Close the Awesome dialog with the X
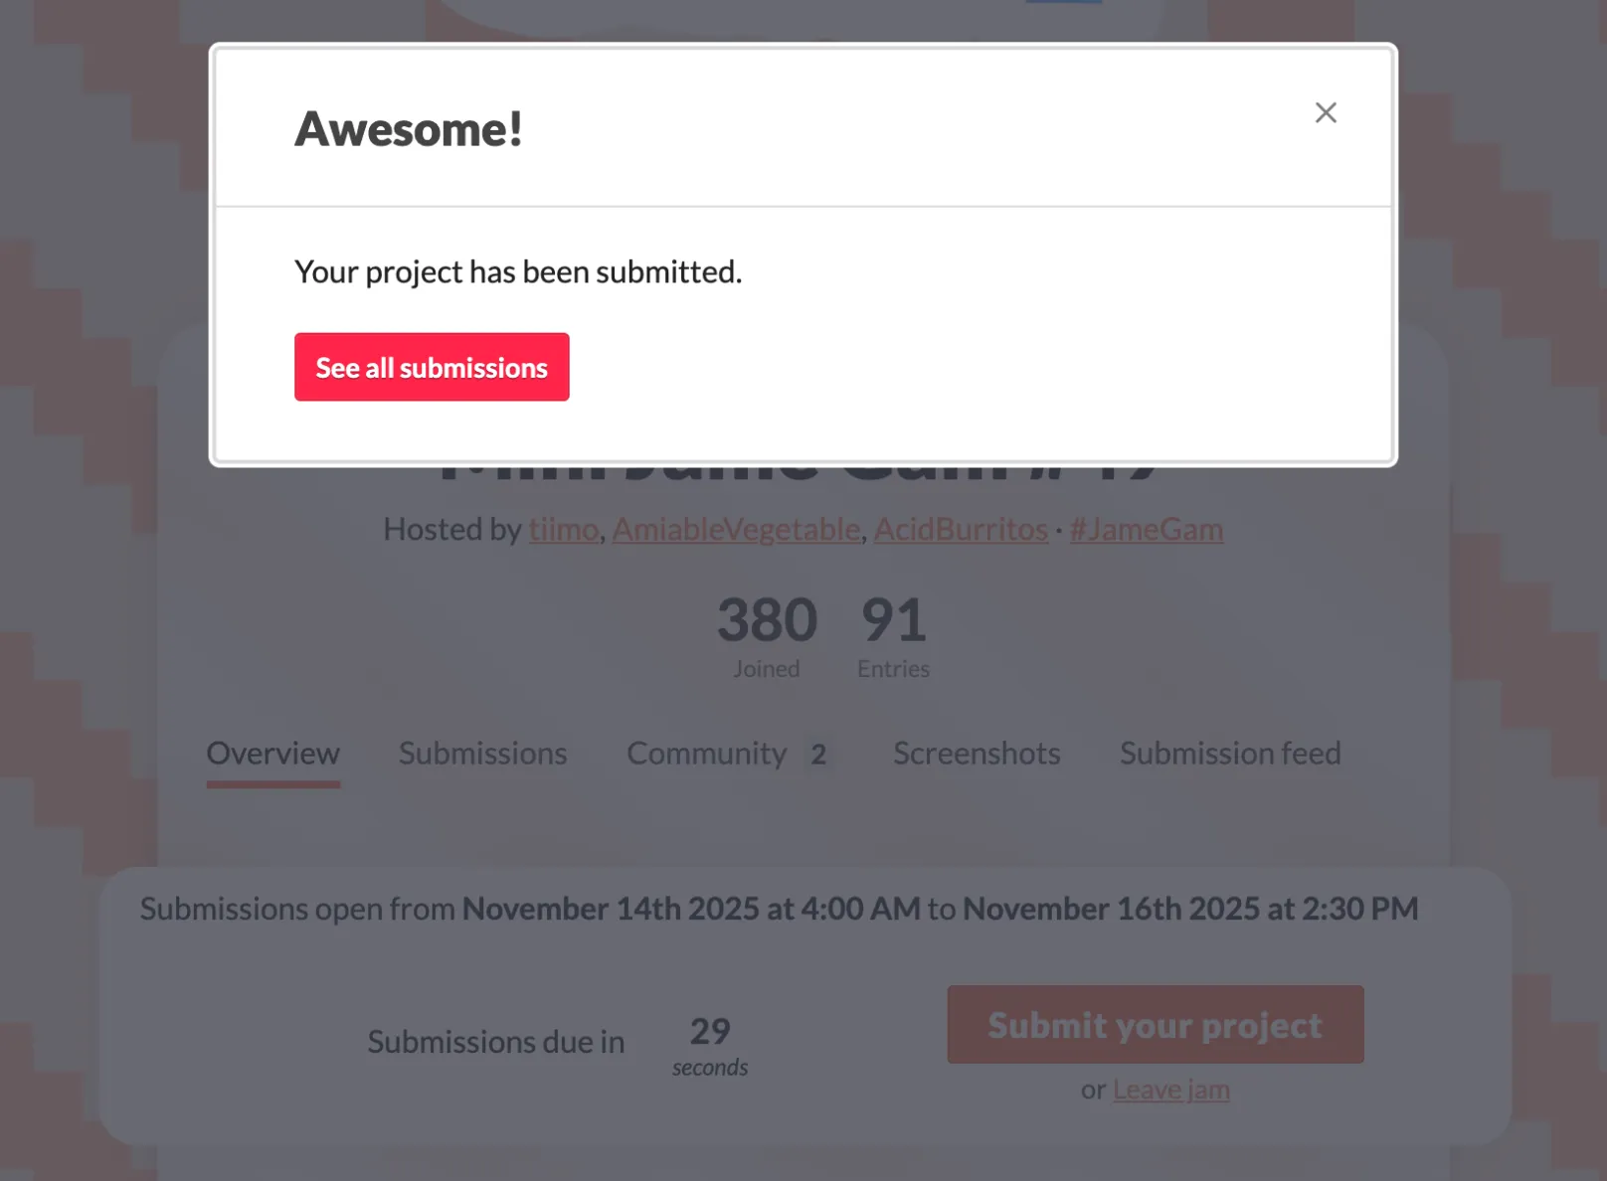Image resolution: width=1607 pixels, height=1181 pixels. [x=1326, y=113]
